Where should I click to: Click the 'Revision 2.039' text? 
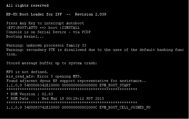(90, 14)
